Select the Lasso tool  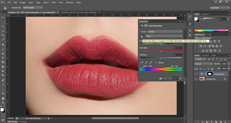tap(3, 26)
